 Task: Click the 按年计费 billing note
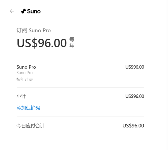point(24,79)
